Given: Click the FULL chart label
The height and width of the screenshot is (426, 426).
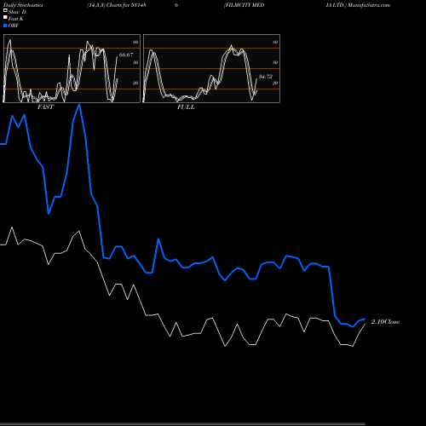Looking at the screenshot, I should 186,107.
